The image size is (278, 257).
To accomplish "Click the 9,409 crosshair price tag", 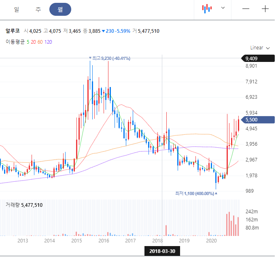I will (x=258, y=58).
